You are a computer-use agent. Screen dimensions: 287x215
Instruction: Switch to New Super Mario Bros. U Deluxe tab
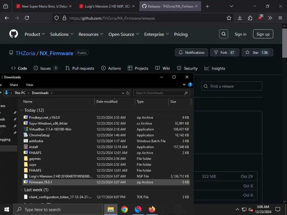point(44,6)
